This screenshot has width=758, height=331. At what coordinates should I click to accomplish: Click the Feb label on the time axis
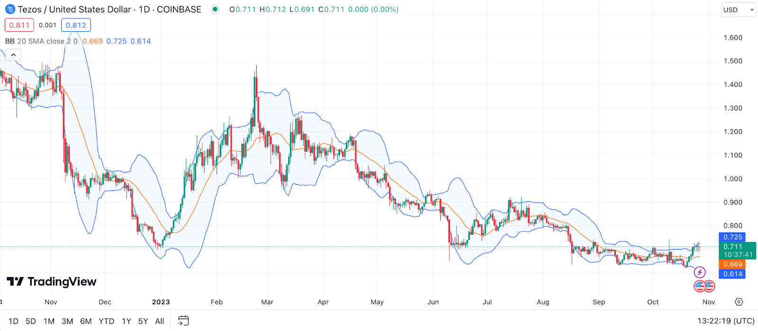217,302
